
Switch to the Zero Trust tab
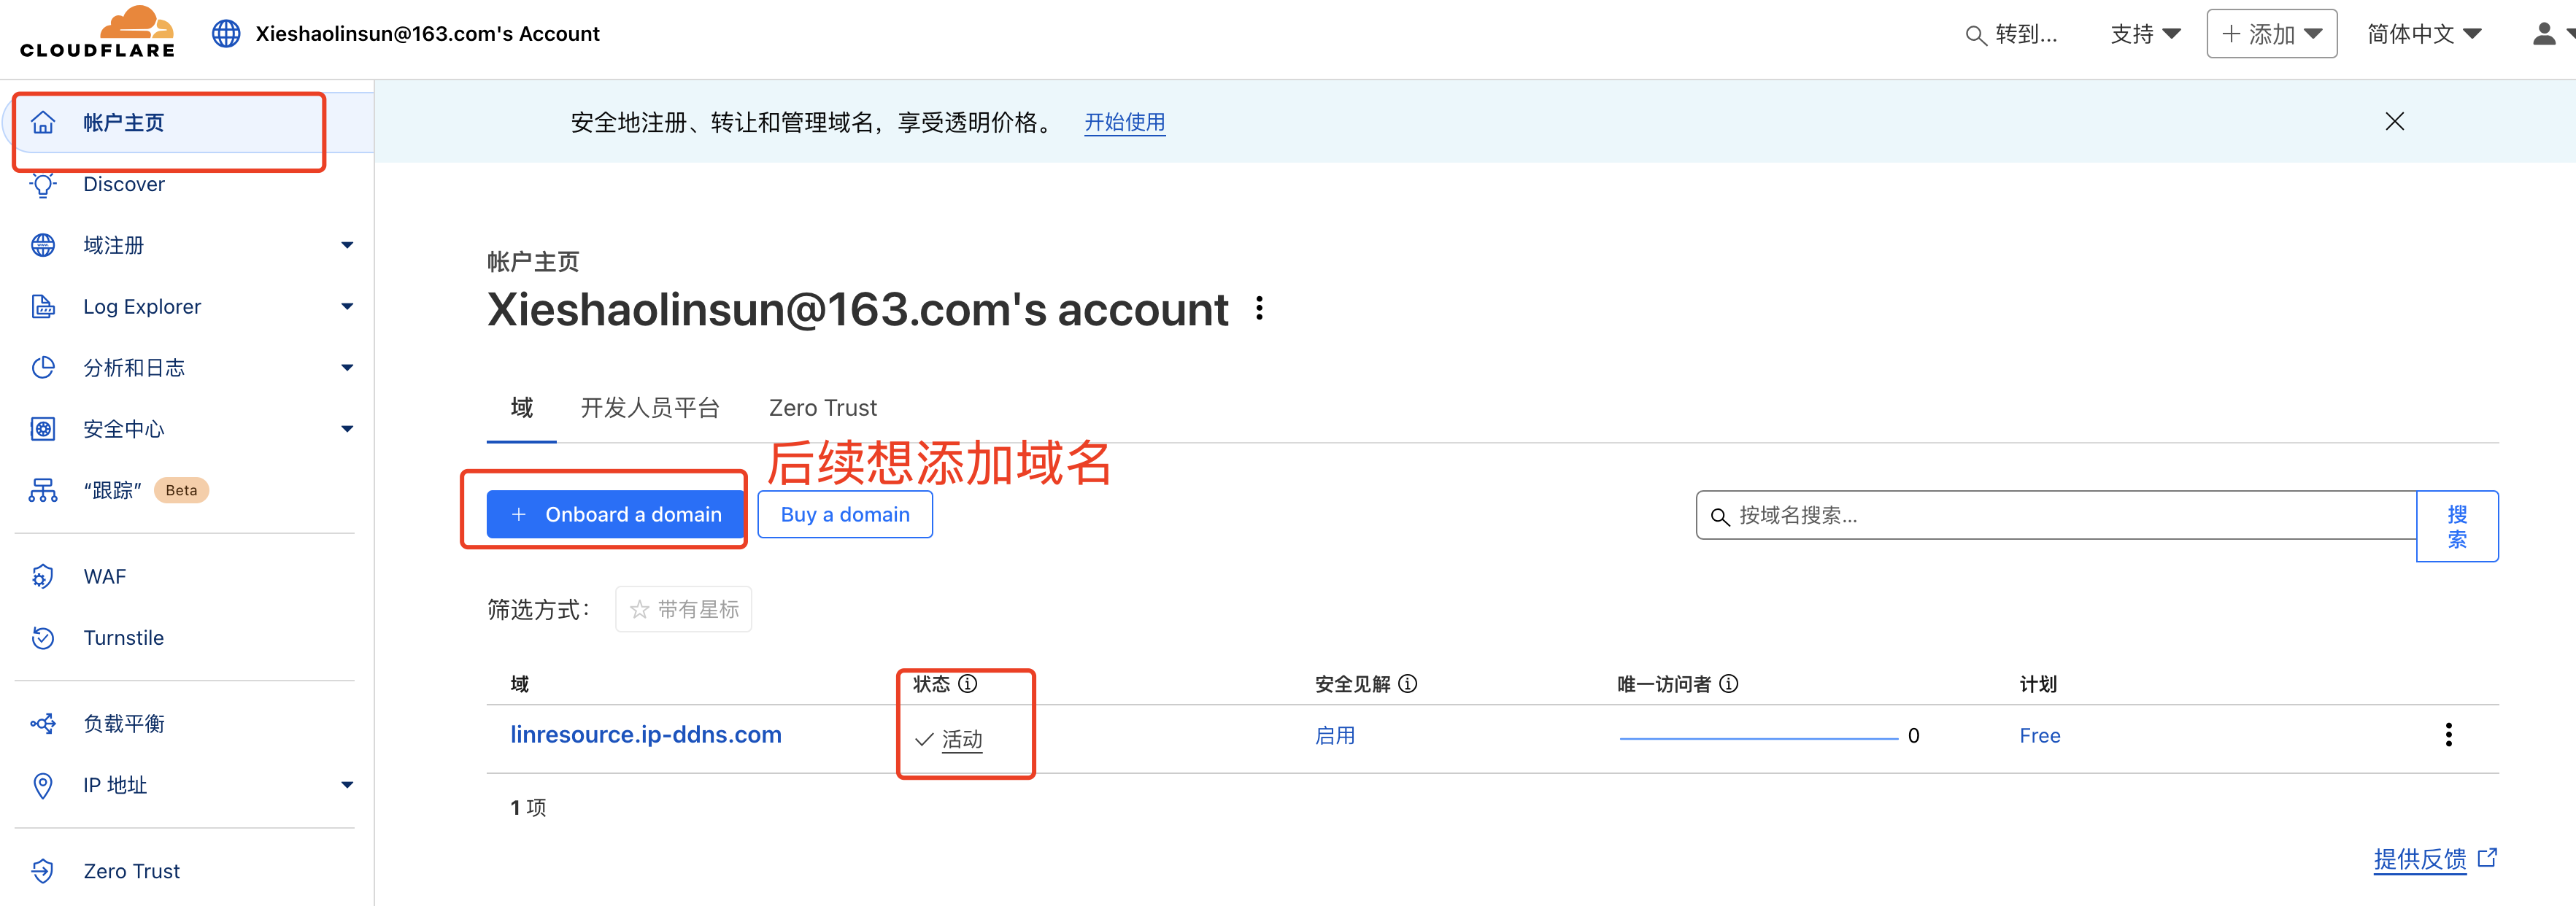point(822,408)
